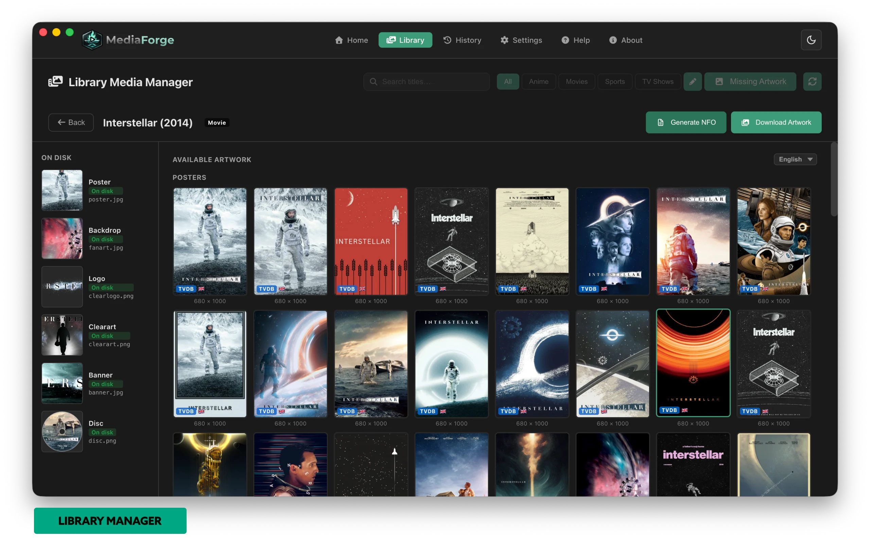Select the on-disk Banner thumbnail
This screenshot has width=870, height=543.
pos(62,383)
